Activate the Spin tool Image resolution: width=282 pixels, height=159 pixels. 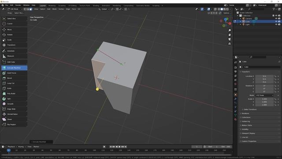[14, 99]
